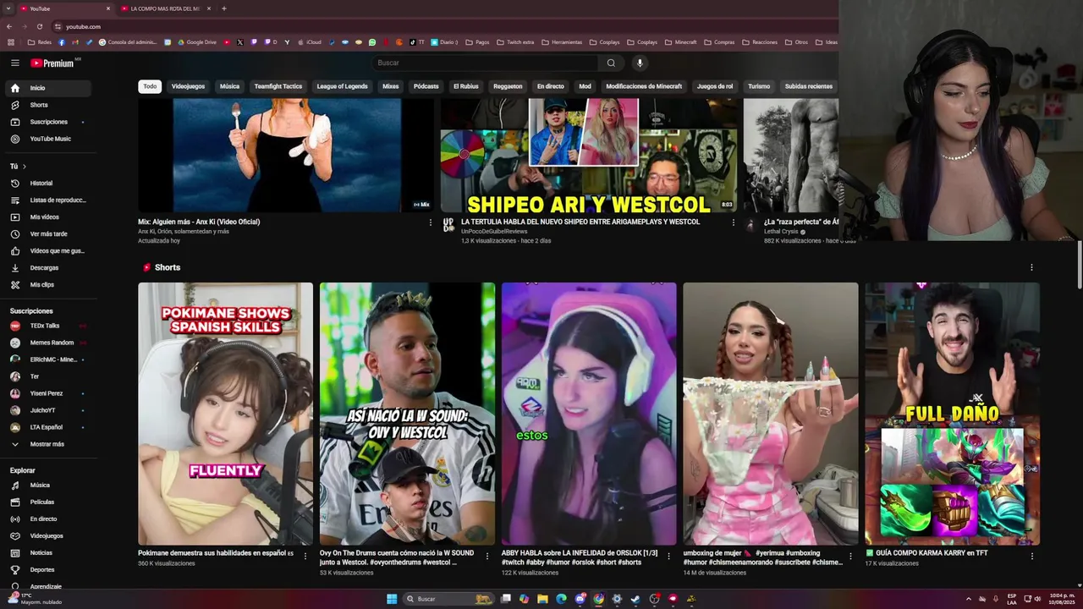Expand the Tú section chevron
Screen dimensions: 1083x609
click(24, 167)
